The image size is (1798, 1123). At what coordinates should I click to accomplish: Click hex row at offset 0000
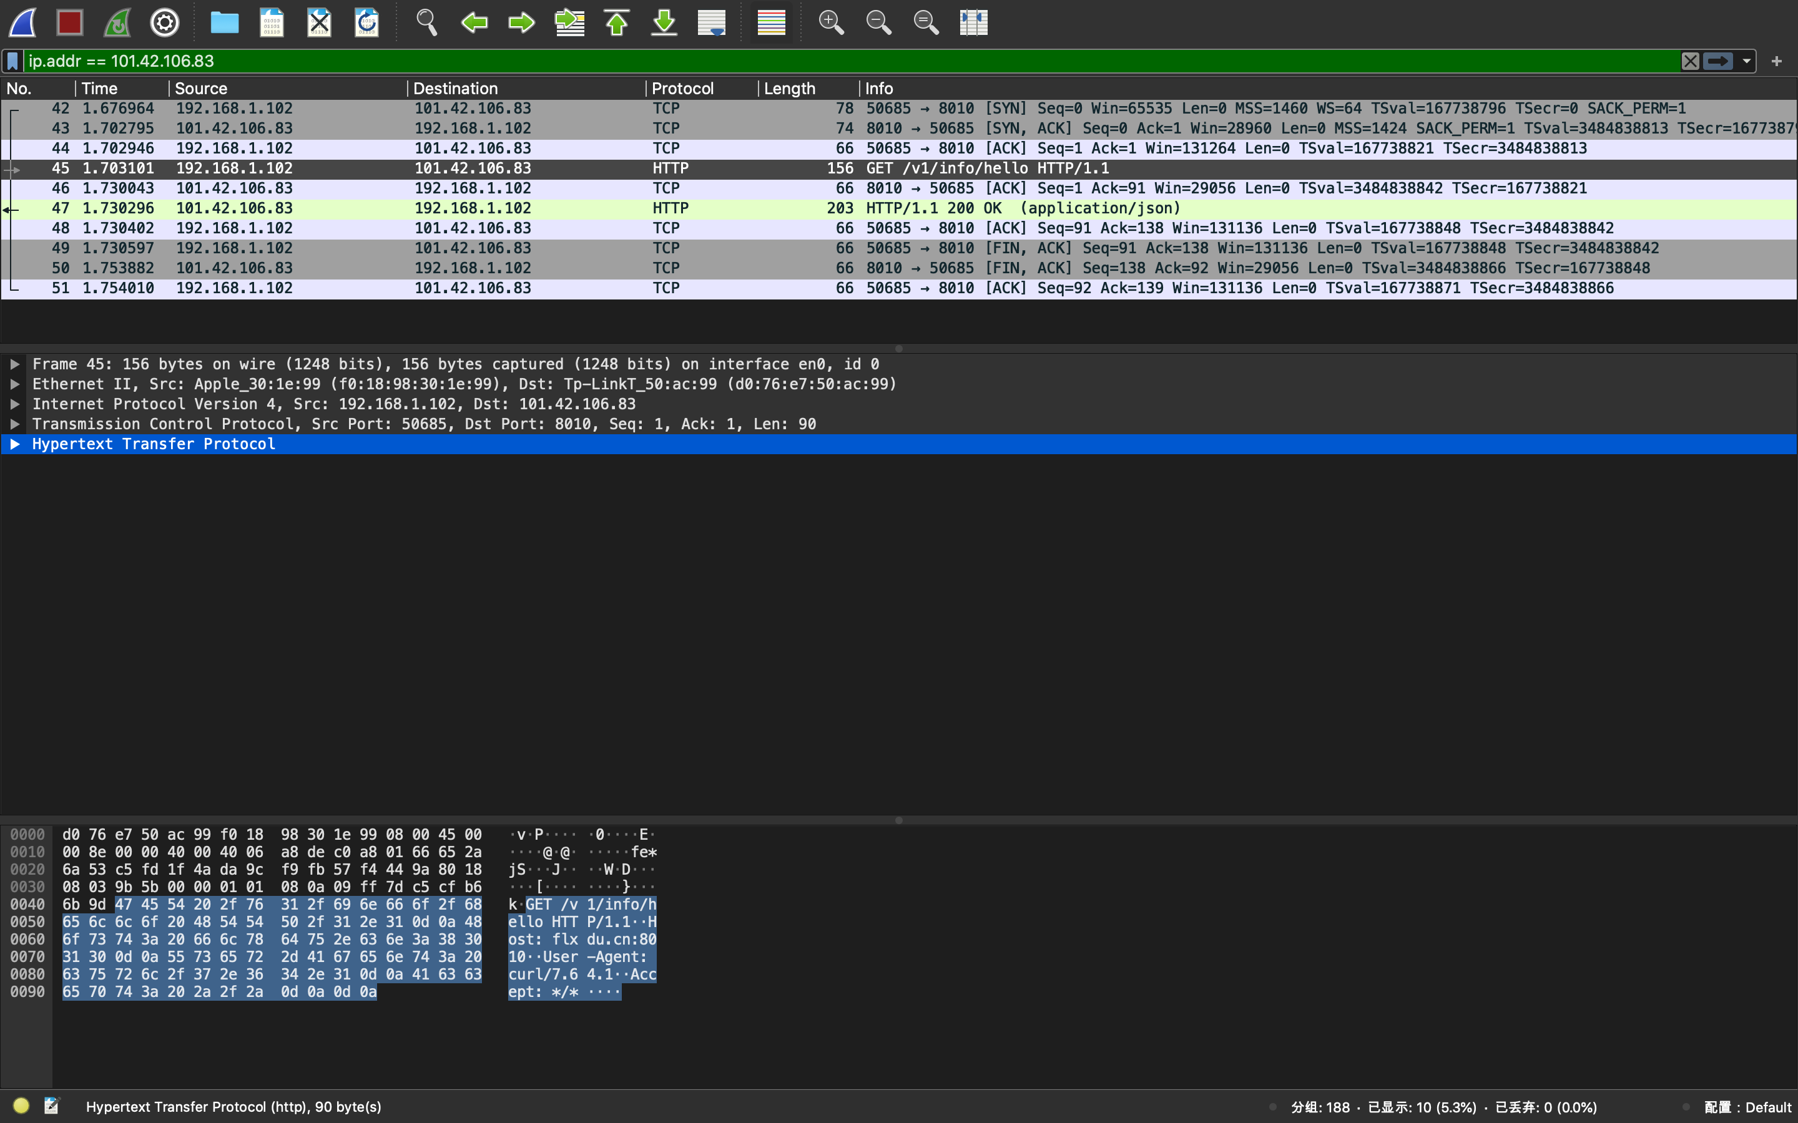pos(272,835)
